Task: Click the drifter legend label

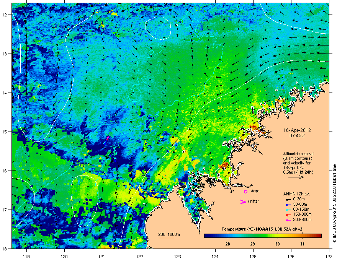Action: point(254,201)
